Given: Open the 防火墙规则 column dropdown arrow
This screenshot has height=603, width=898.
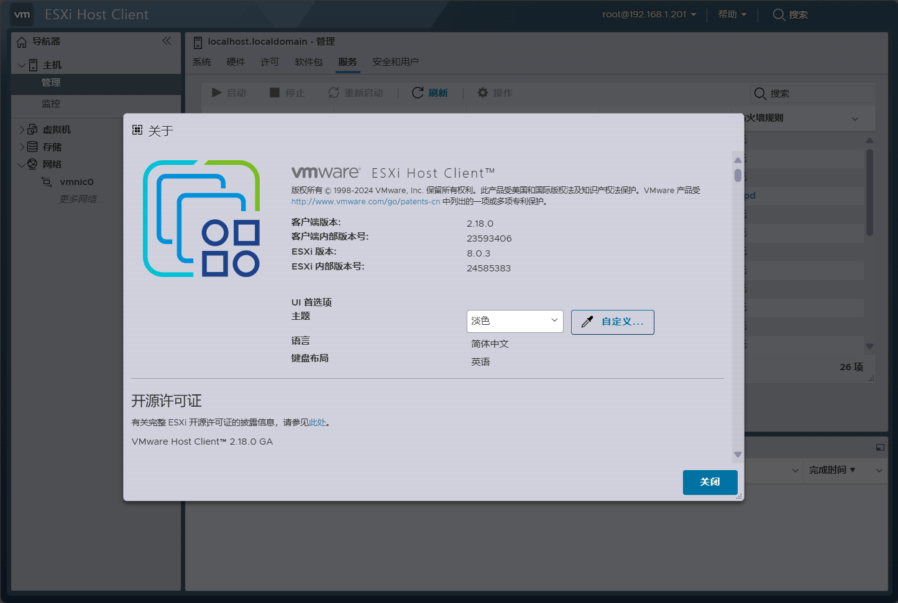Looking at the screenshot, I should (855, 119).
